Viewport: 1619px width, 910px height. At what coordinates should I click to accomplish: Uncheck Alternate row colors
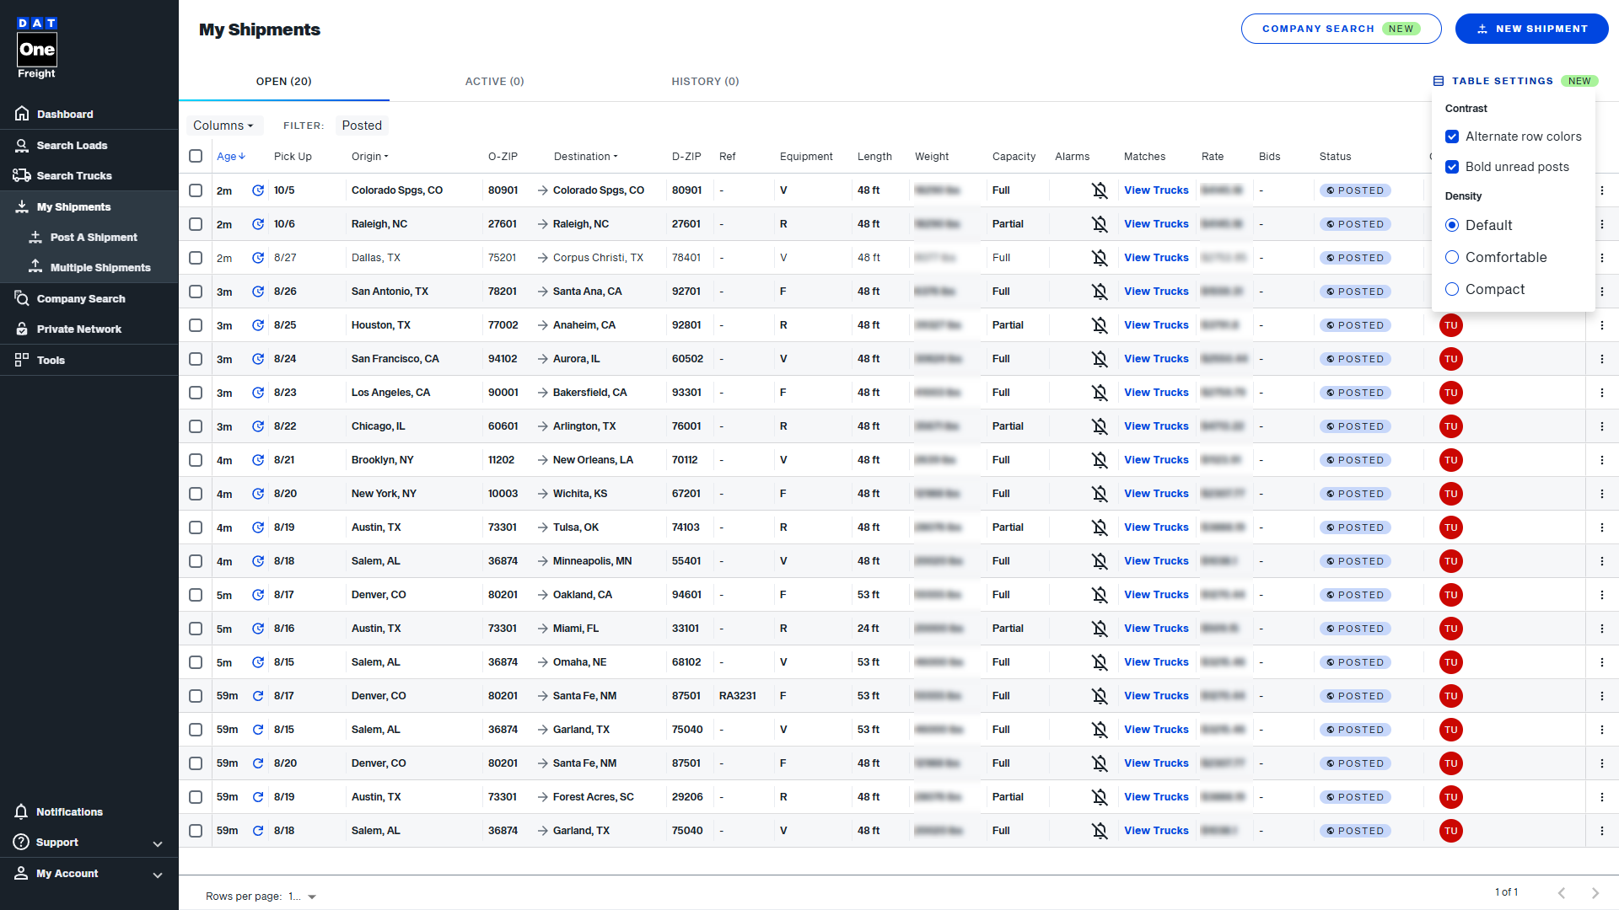click(1452, 136)
